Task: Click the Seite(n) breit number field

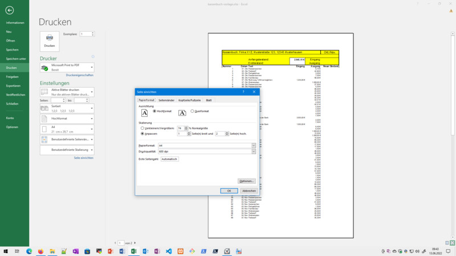Action: pyautogui.click(x=182, y=134)
